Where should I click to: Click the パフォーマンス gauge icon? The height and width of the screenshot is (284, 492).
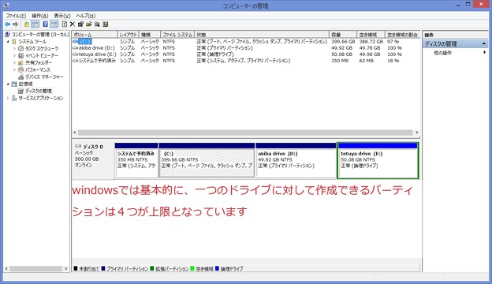21,69
